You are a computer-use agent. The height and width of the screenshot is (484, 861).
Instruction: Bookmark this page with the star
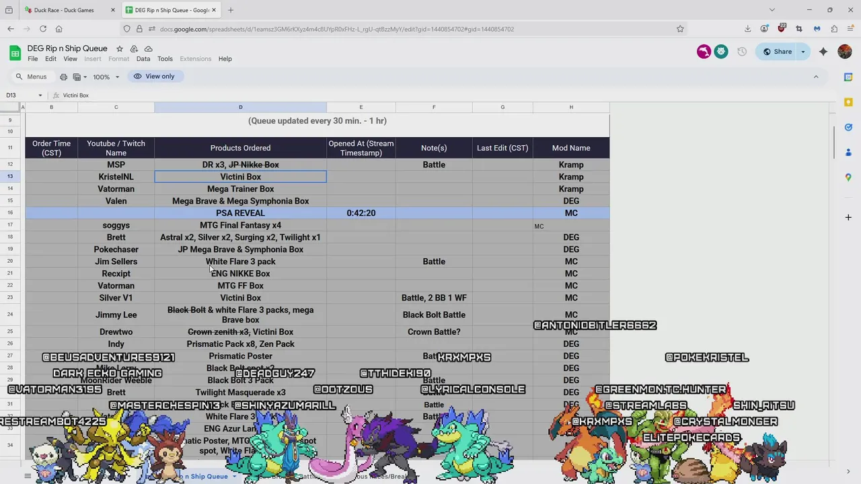pyautogui.click(x=680, y=29)
